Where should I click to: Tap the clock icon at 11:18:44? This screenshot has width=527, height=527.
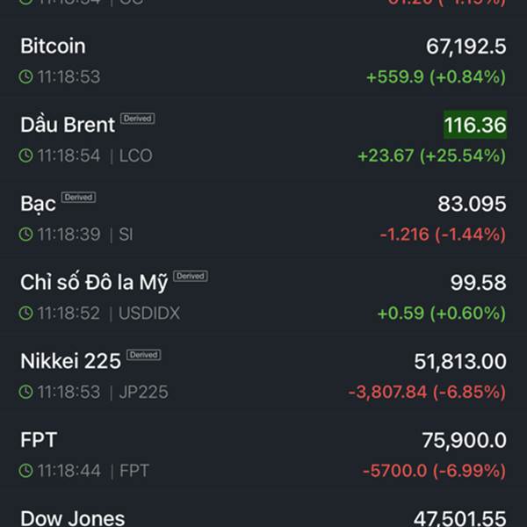pos(26,472)
